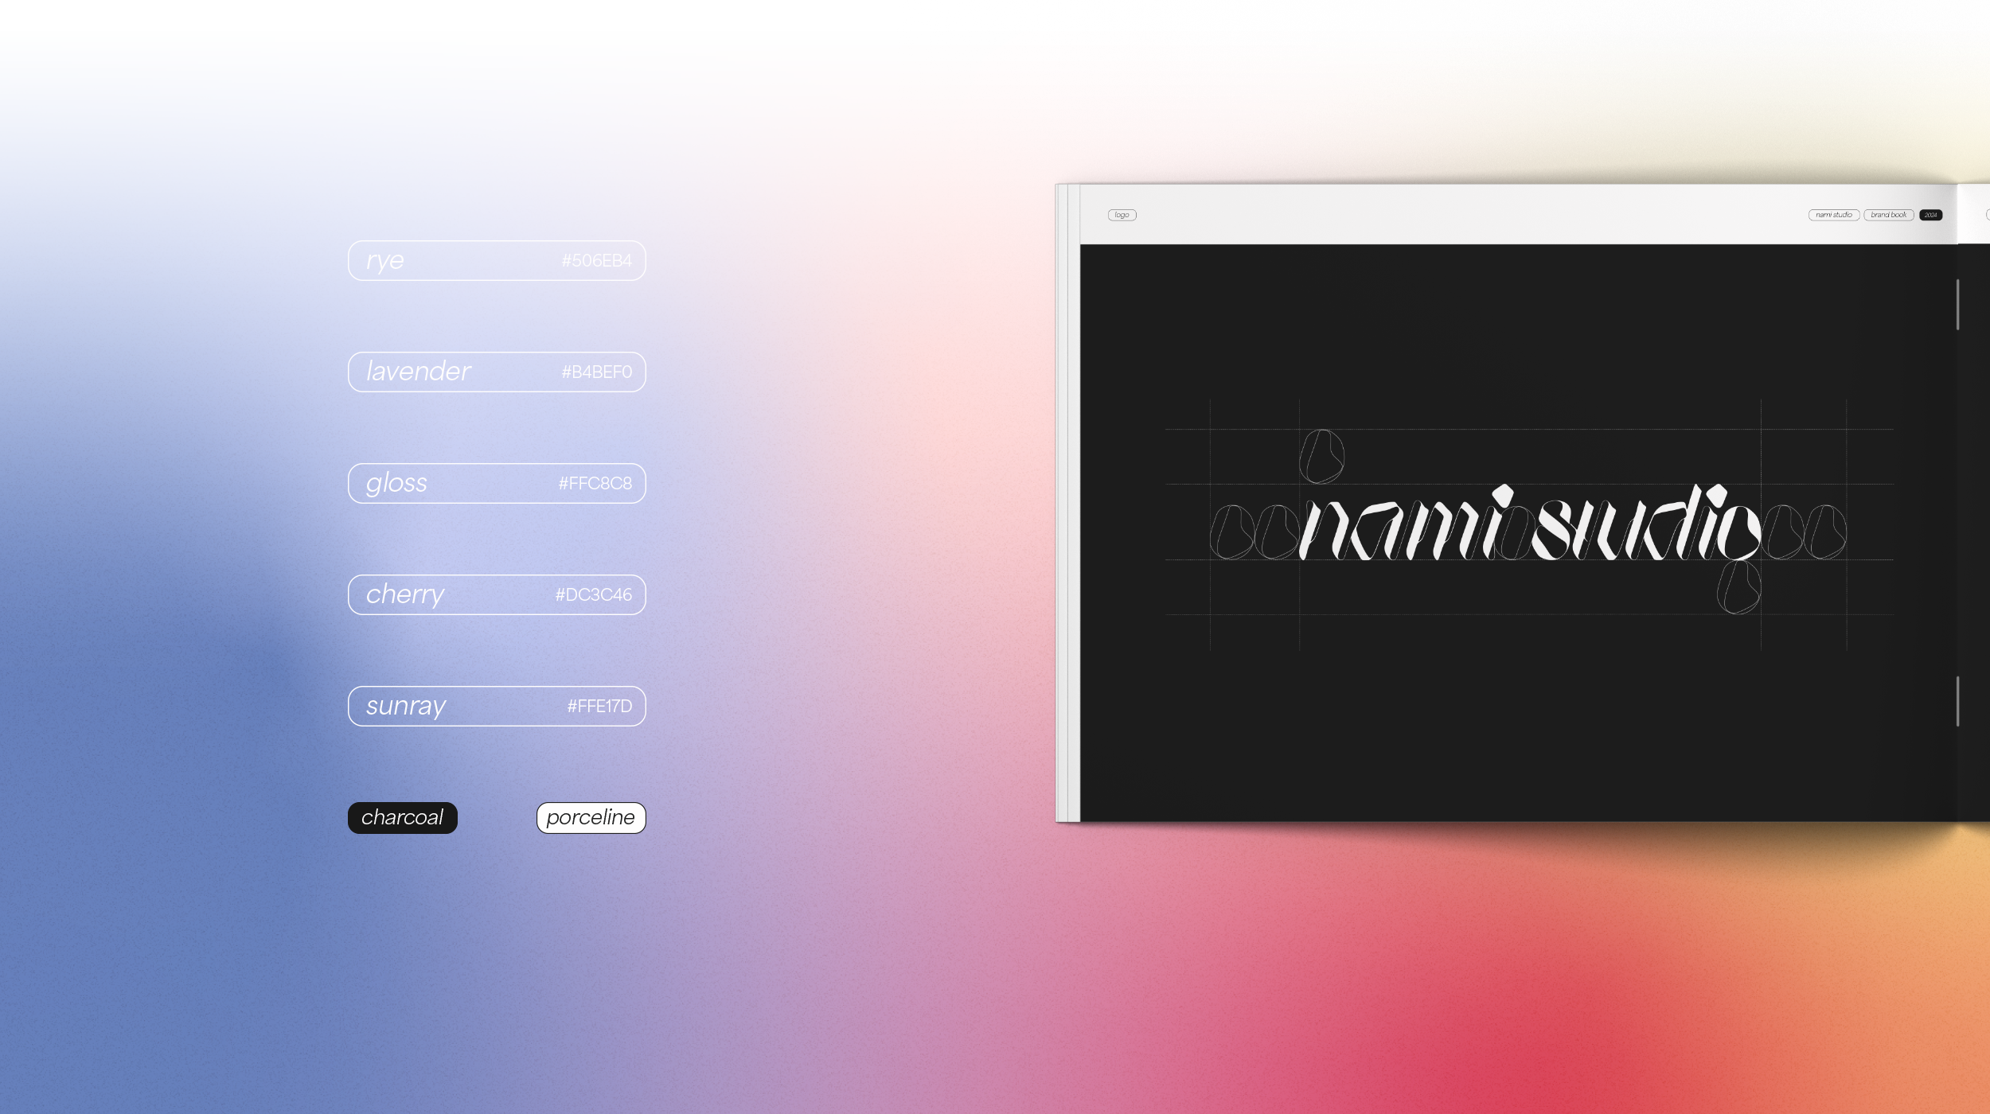1990x1114 pixels.
Task: Click the white header bar of the brand book
Action: pyautogui.click(x=1512, y=213)
